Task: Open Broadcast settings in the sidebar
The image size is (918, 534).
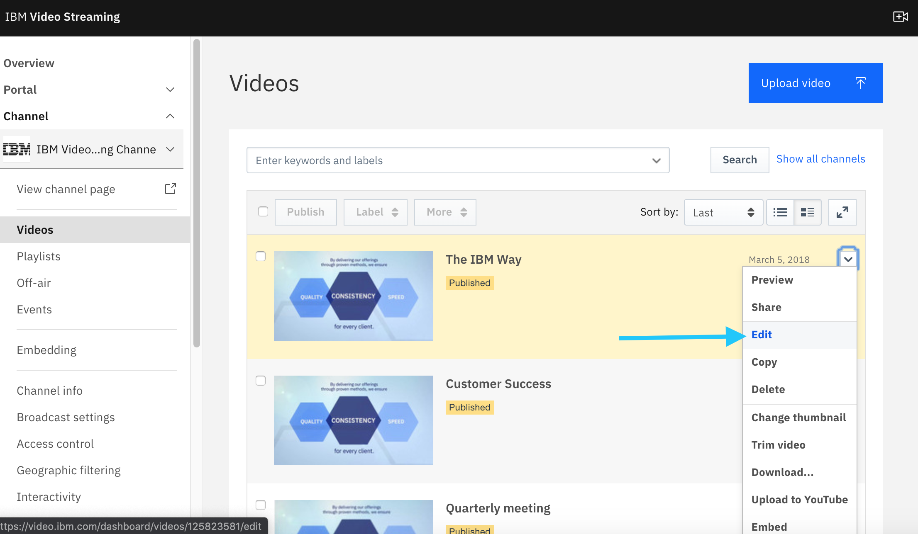Action: pos(66,417)
